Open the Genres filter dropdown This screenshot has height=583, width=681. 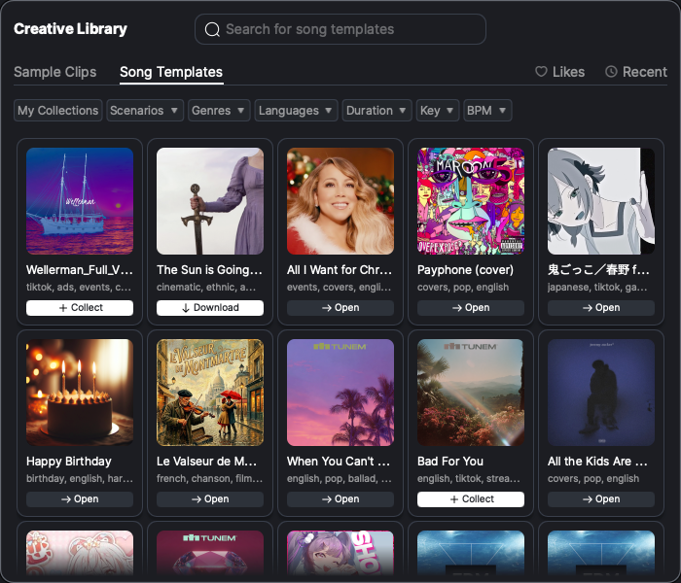coord(219,110)
